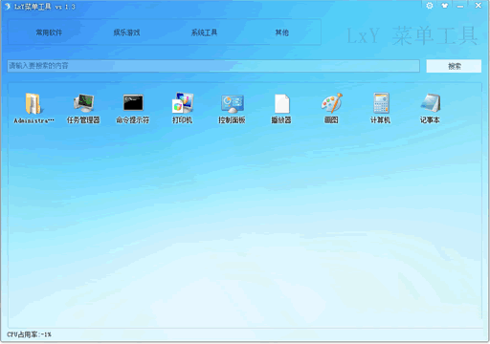Switch to 常用软件 tab

click(49, 32)
